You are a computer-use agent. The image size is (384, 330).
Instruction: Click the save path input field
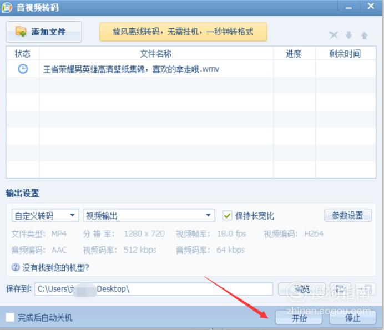[x=154, y=289]
